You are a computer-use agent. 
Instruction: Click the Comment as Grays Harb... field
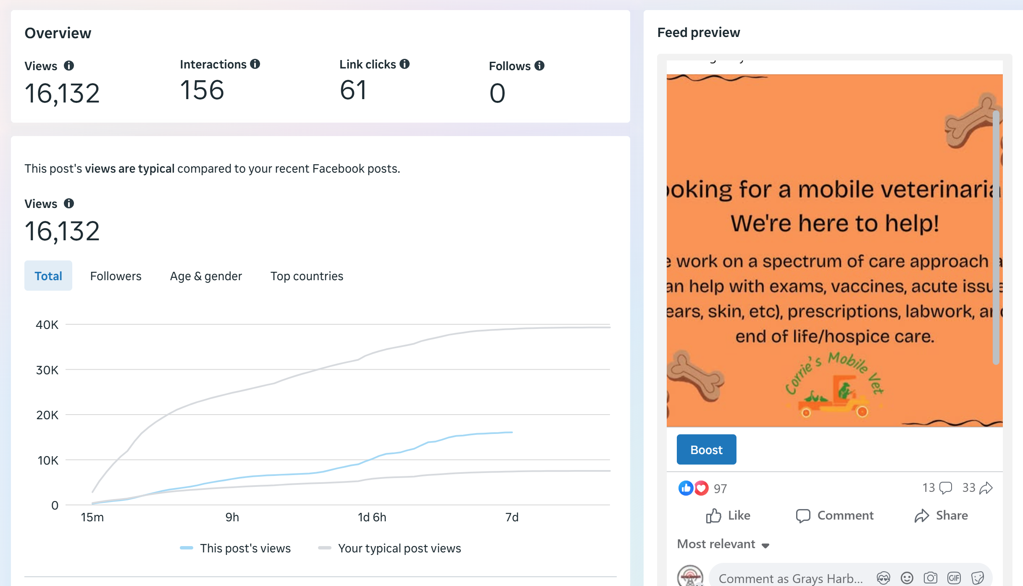(790, 578)
